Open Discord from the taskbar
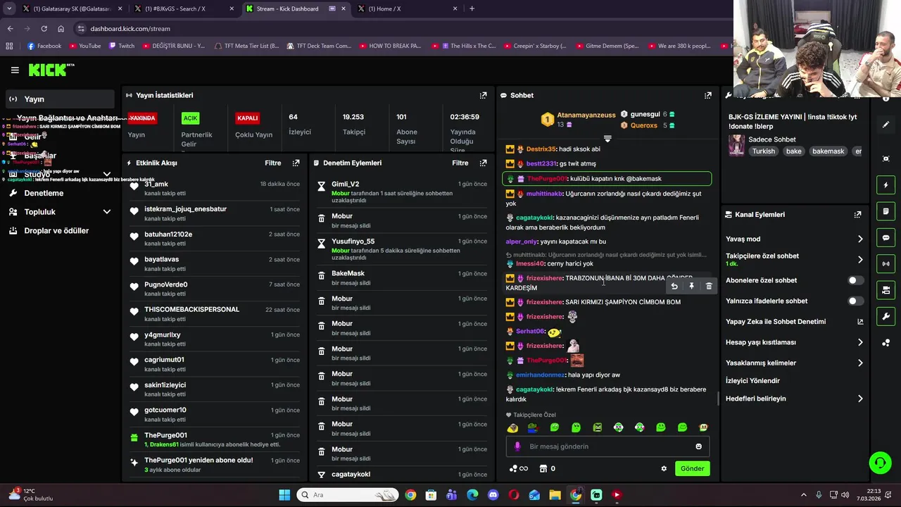This screenshot has height=507, width=901. click(x=493, y=495)
